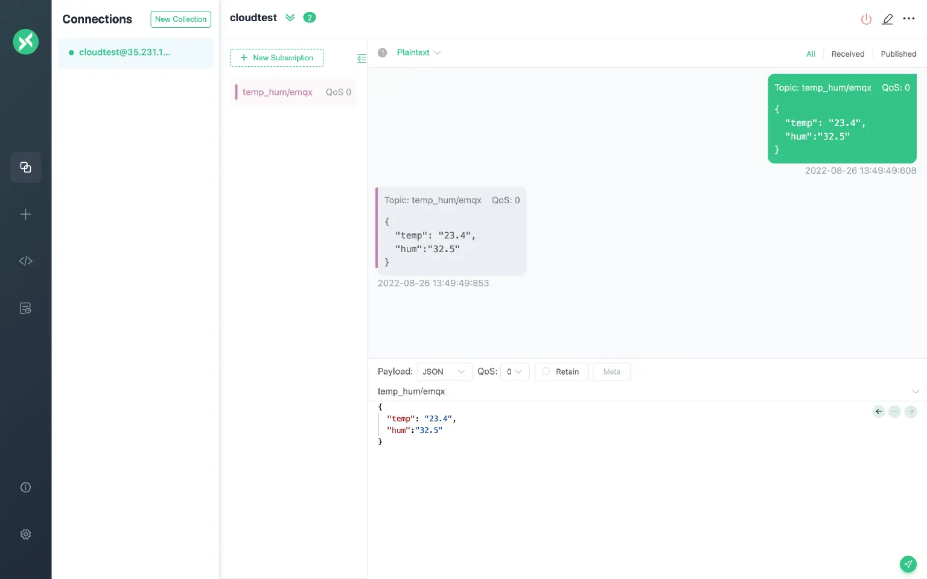Open the log page icon in sidebar
Viewport: 927px width, 579px height.
[25, 308]
